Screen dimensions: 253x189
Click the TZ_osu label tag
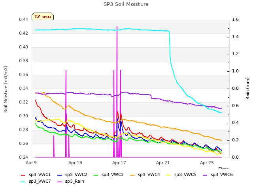tap(43, 17)
